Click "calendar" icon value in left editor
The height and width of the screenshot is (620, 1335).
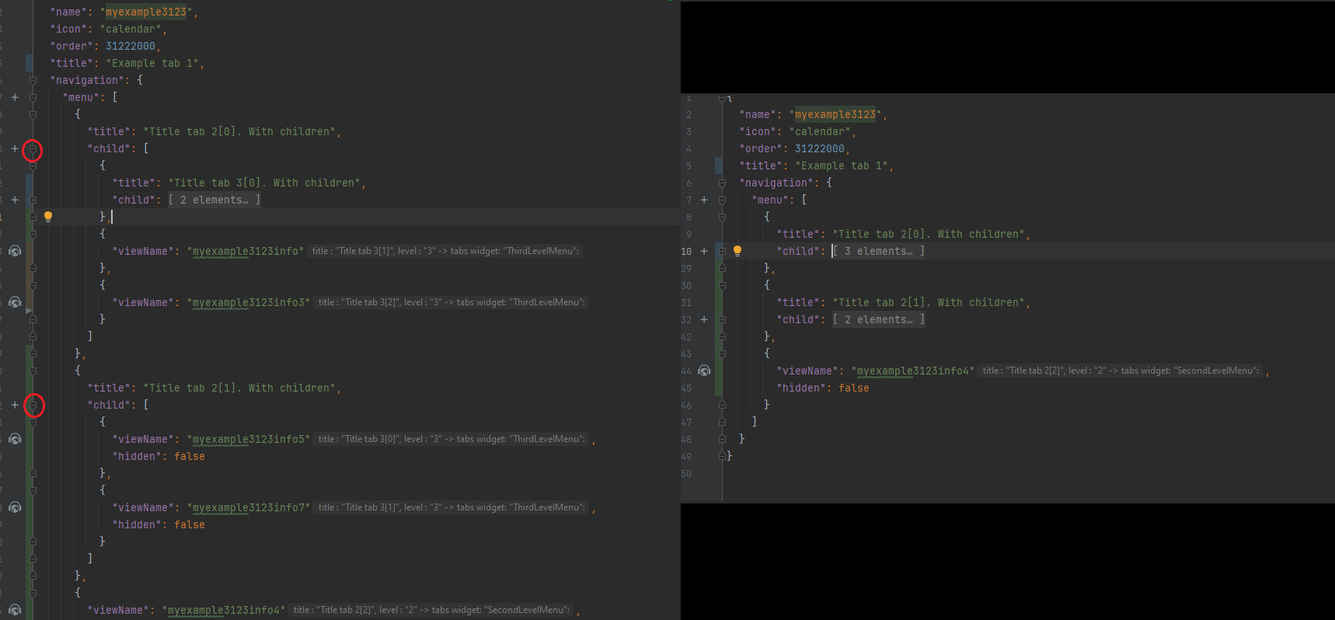(131, 29)
